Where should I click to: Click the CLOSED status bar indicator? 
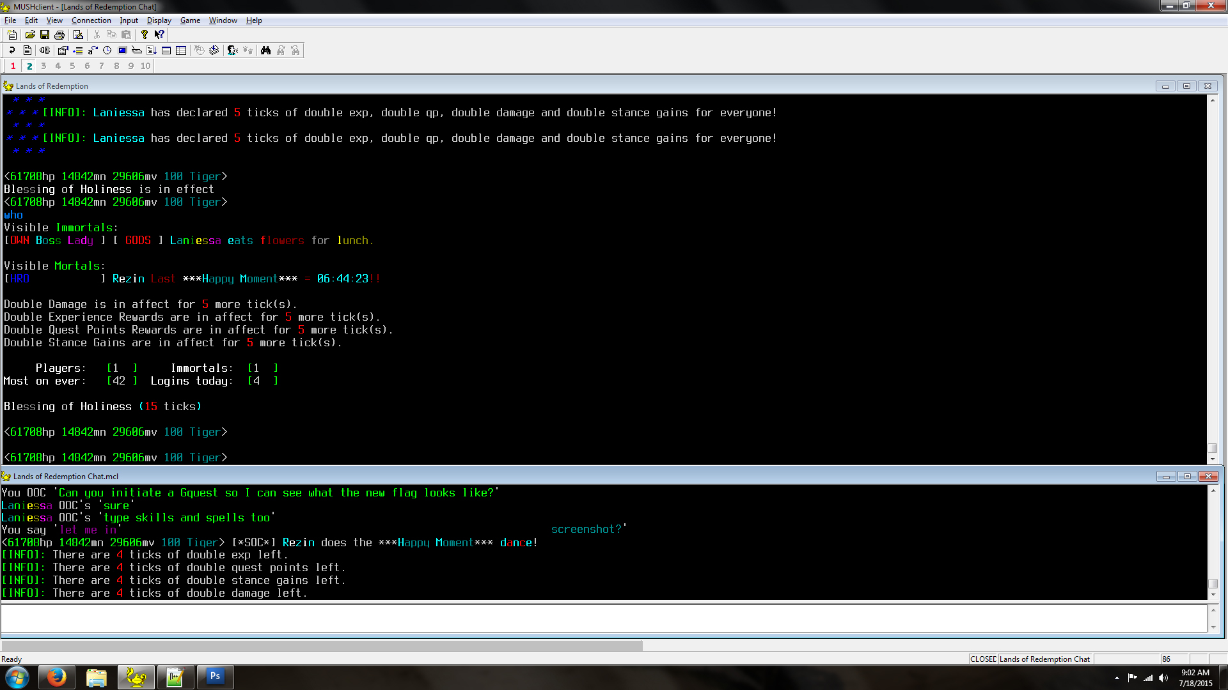pyautogui.click(x=983, y=659)
